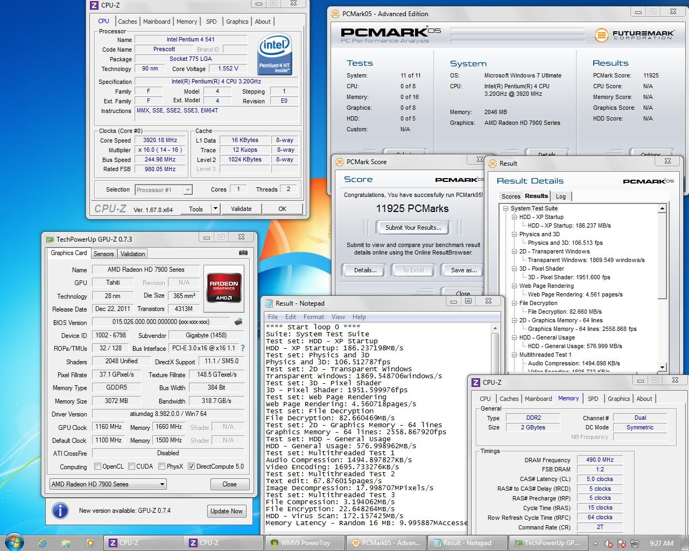Click Result Details scrollbar down arrow

tap(662, 368)
